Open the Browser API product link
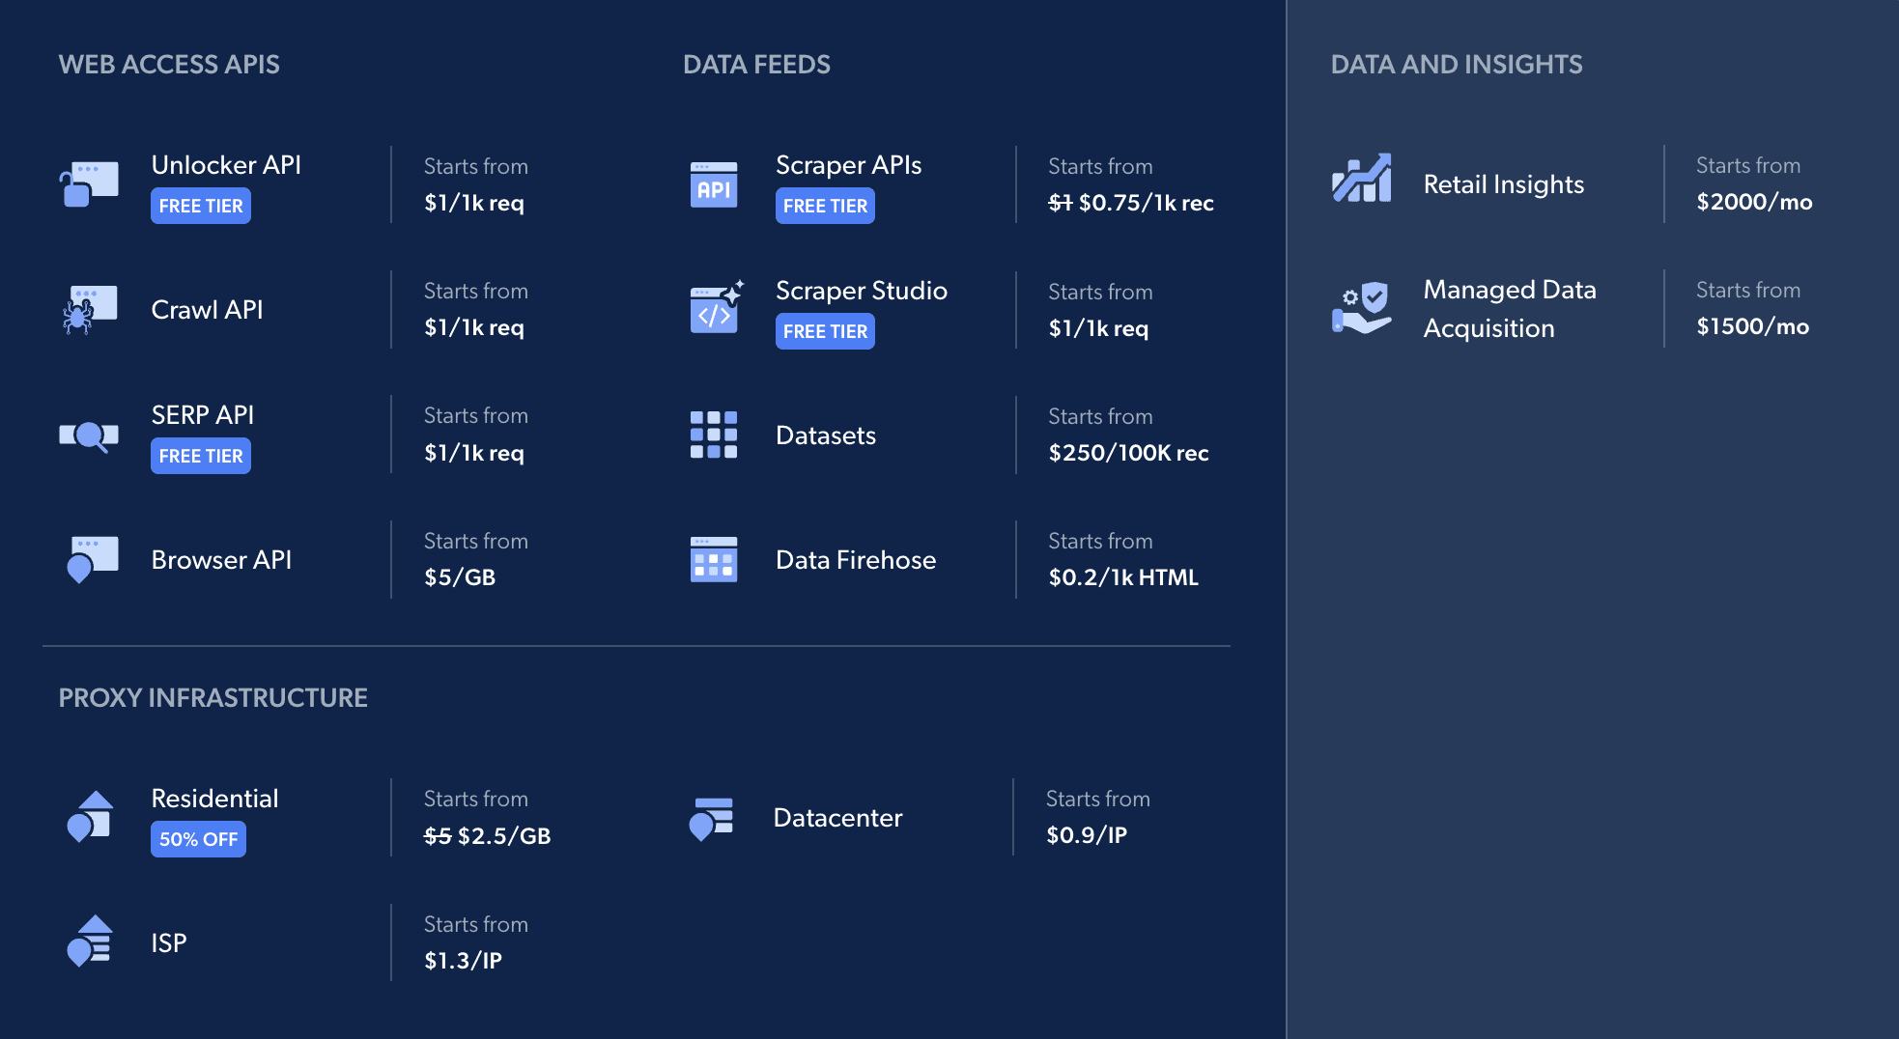The image size is (1899, 1039). (221, 560)
